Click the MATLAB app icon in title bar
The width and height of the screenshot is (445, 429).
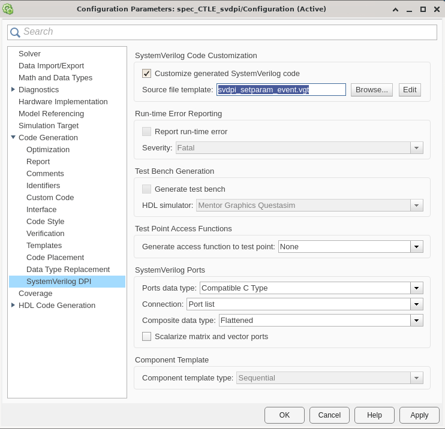[x=8, y=9]
